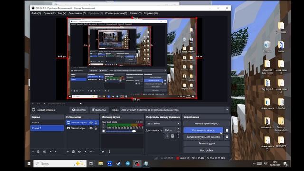Image resolution: width=304 pixels, height=171 pixels.
Task: Decrease transition duration with down arrow
Action: [x=178, y=132]
